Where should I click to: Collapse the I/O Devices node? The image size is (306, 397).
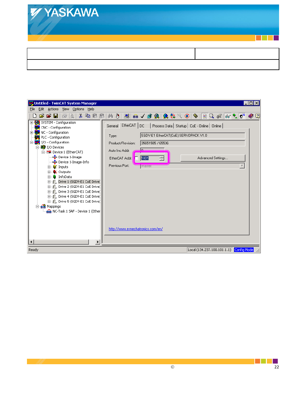point(37,147)
